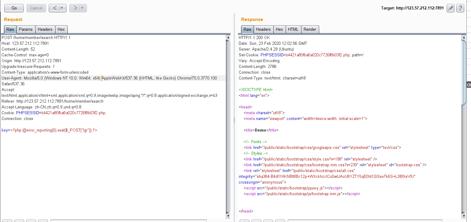The height and width of the screenshot is (222, 471).
Task: Switch to the Response Hex tab
Action: [x=280, y=30]
